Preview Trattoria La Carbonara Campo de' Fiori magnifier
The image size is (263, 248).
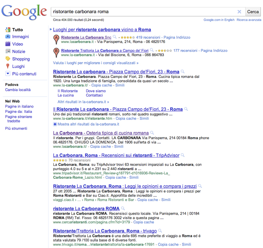click(152, 50)
